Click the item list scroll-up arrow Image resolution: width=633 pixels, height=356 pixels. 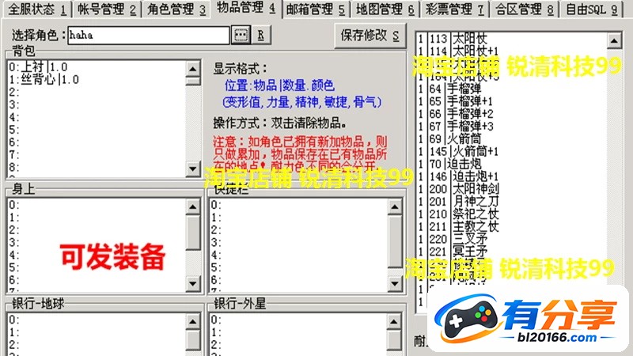click(x=614, y=40)
